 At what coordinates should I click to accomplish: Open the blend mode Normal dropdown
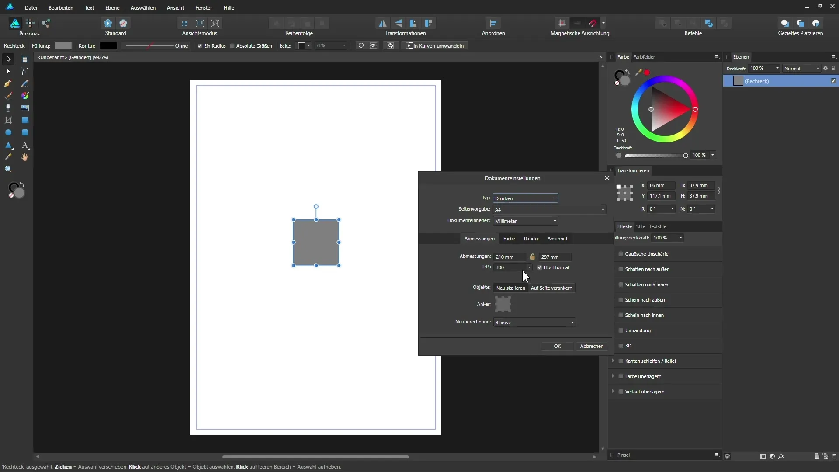click(801, 69)
